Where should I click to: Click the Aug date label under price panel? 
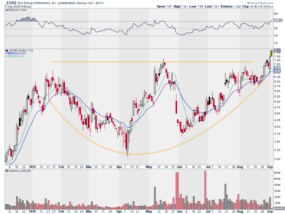point(240,167)
